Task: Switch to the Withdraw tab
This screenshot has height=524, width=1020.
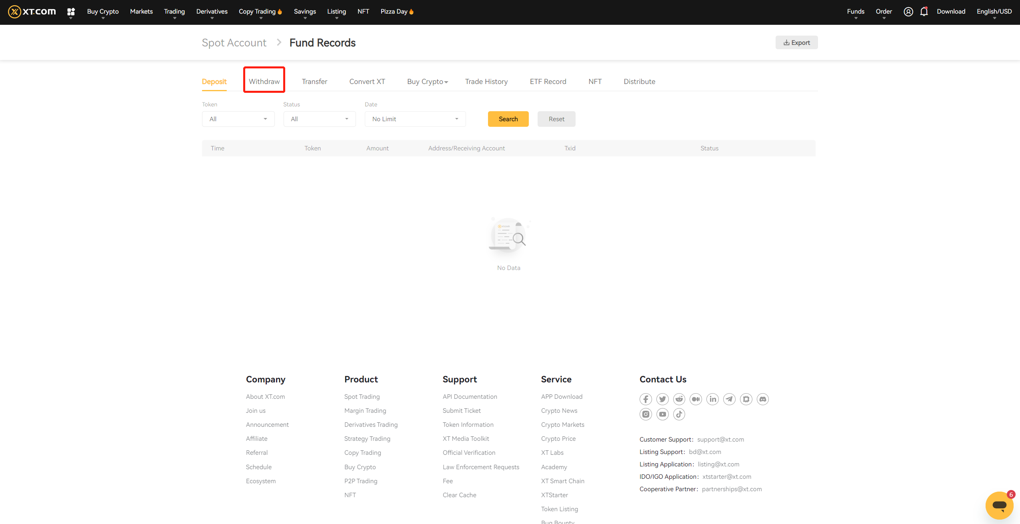Action: [x=264, y=81]
